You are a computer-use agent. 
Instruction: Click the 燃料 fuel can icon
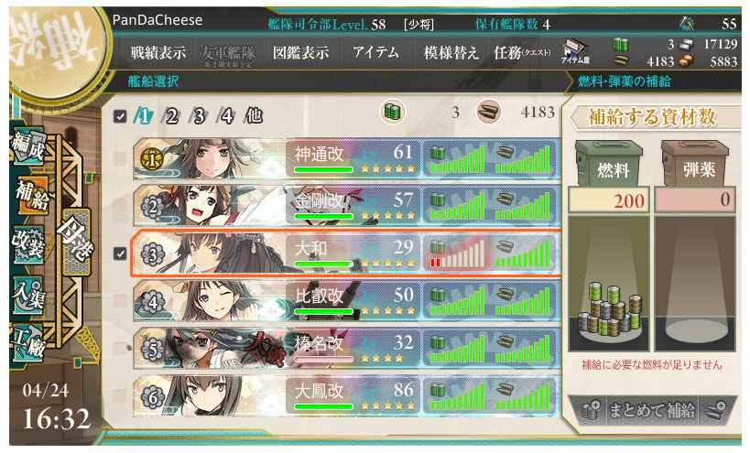point(609,163)
